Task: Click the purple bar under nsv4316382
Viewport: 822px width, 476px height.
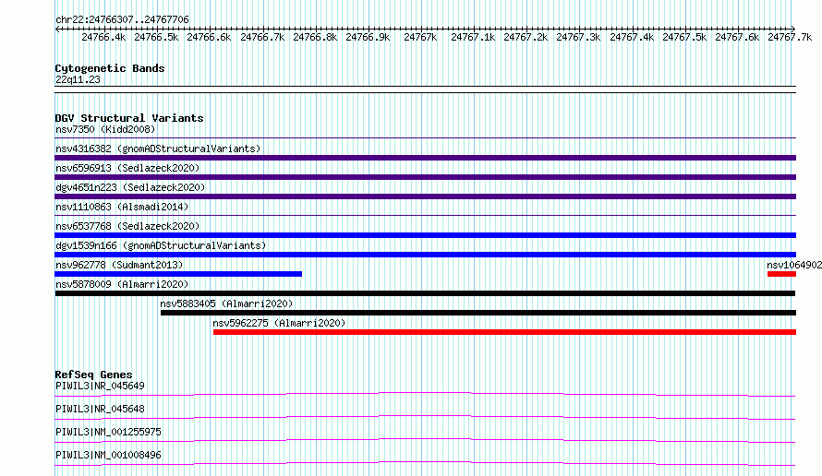Action: click(x=425, y=158)
